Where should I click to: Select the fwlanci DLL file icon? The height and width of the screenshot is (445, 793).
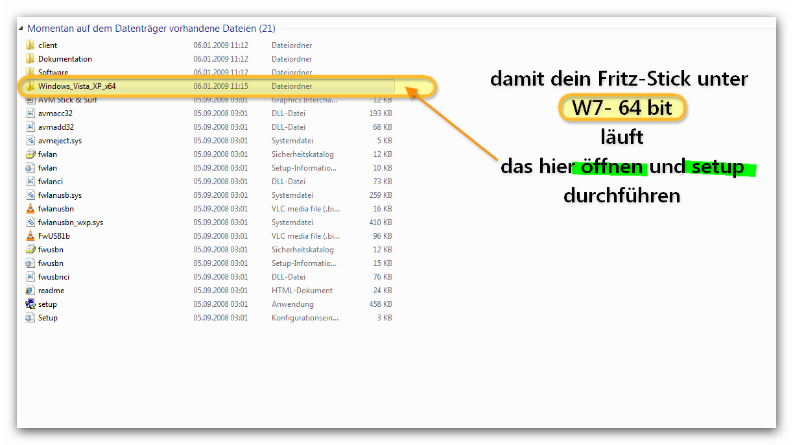click(30, 182)
